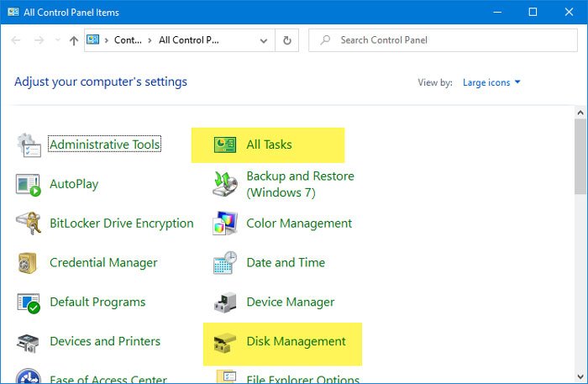Open the AutoPlay link

click(x=74, y=184)
